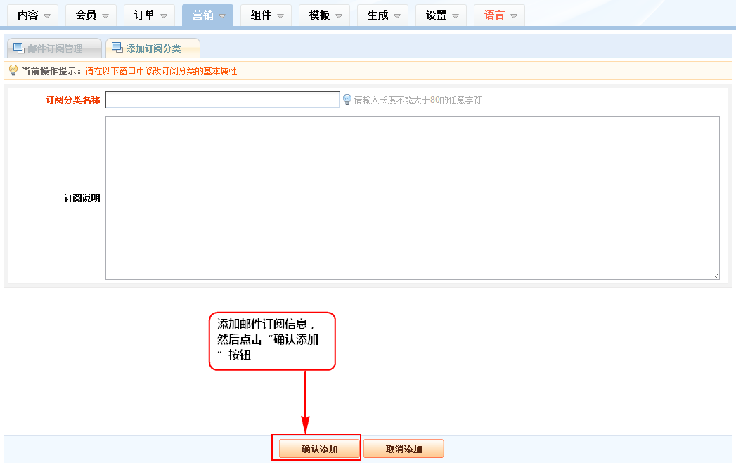Expand the 组件 dropdown arrow
Image resolution: width=736 pixels, height=465 pixels.
[280, 15]
